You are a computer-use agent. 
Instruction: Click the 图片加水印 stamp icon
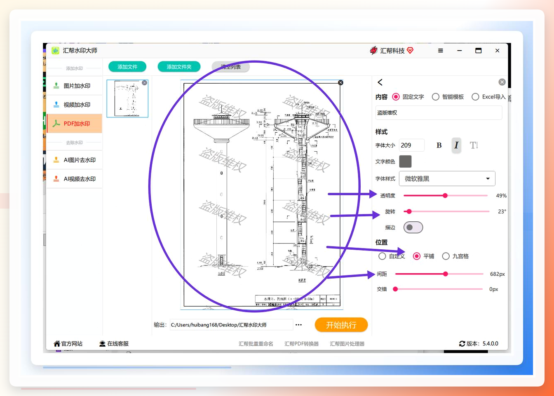tap(56, 86)
